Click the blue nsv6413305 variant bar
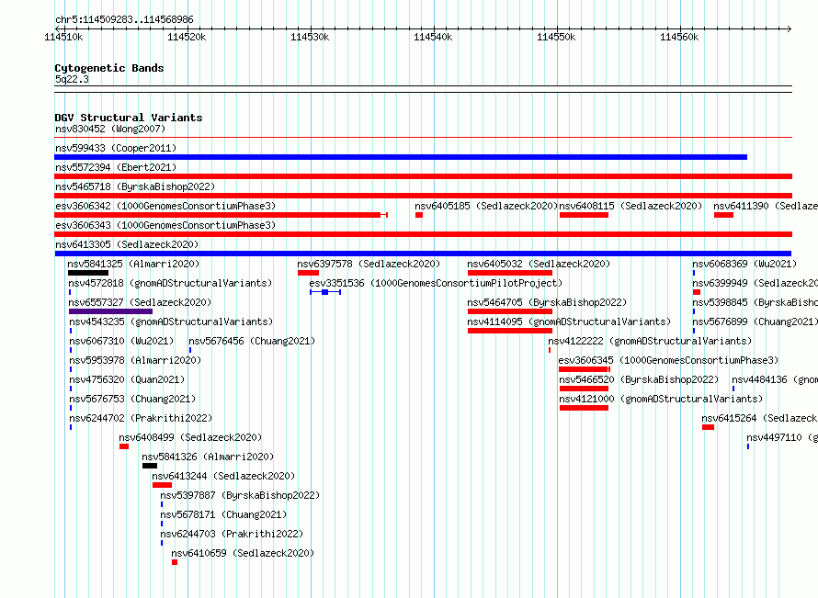The height and width of the screenshot is (598, 818). coord(423,254)
